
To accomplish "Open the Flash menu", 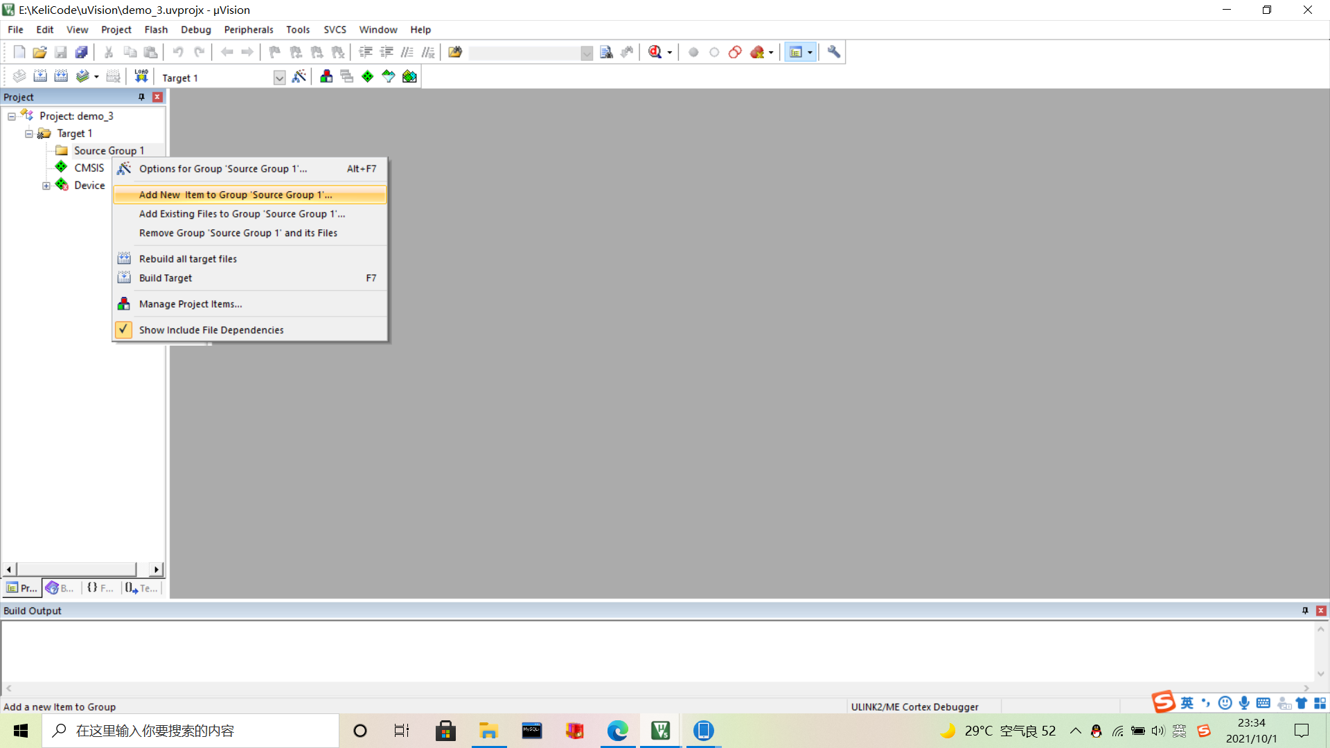I will 156,30.
